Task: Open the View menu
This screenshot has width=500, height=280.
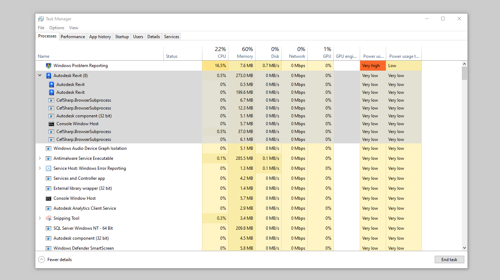Action: (x=74, y=27)
